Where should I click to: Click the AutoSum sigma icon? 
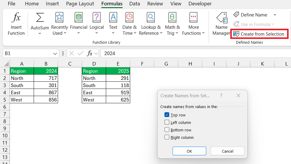coord(40,18)
